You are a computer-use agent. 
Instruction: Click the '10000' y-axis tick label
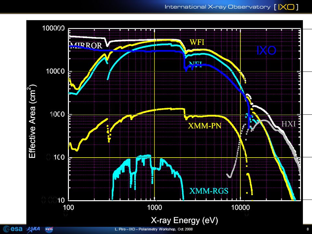pos(55,71)
